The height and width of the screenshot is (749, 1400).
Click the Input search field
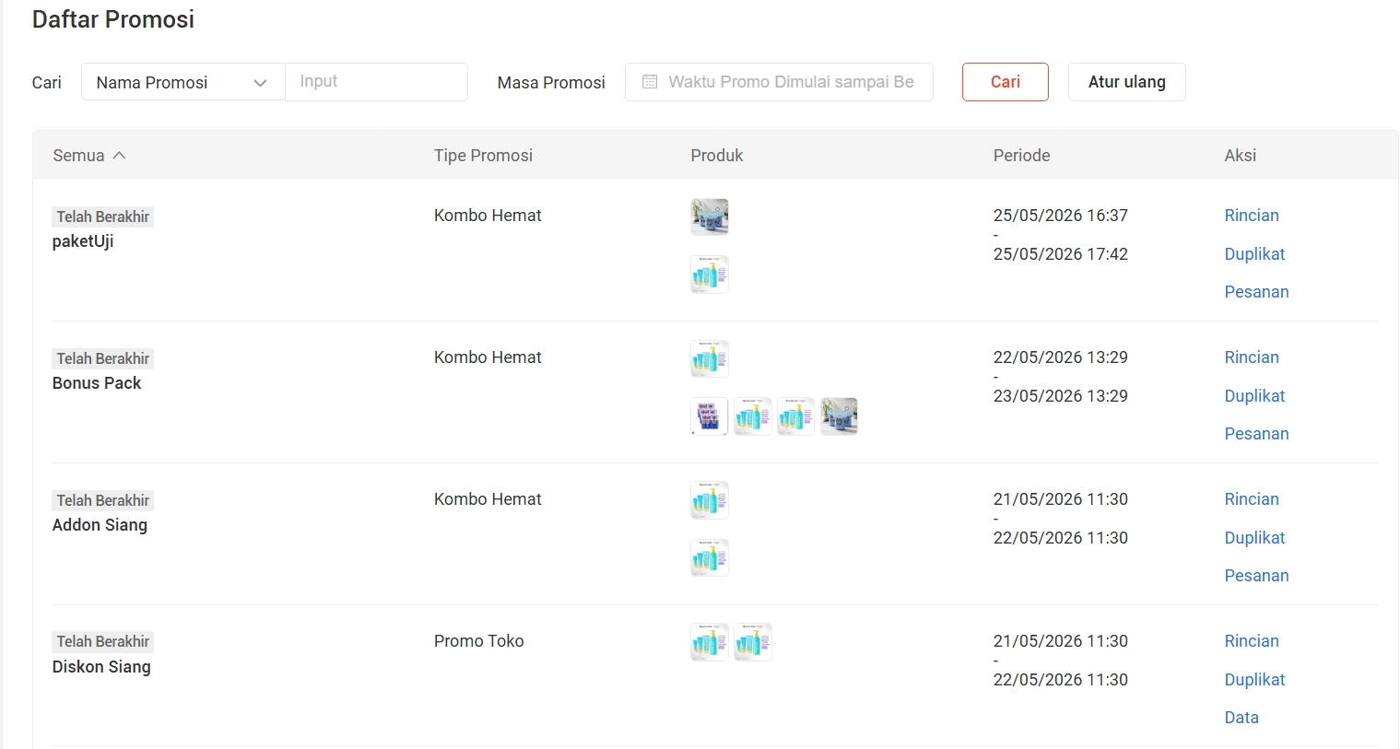point(376,82)
